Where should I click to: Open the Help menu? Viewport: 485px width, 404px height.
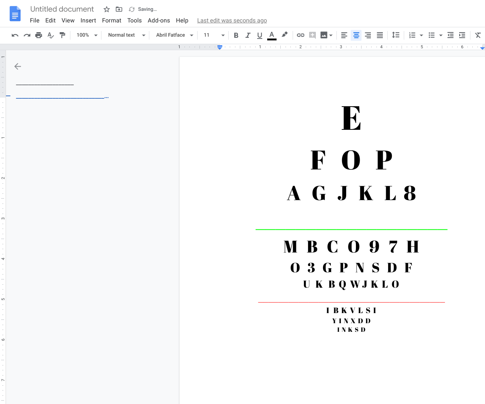point(182,21)
